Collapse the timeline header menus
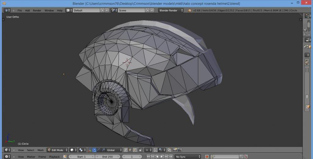 tap(14, 157)
